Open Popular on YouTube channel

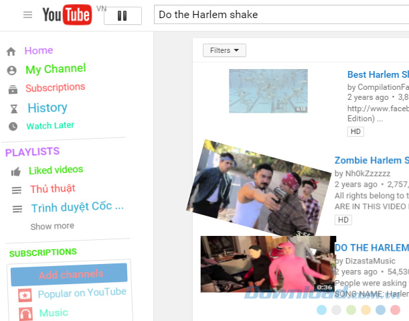point(82,293)
